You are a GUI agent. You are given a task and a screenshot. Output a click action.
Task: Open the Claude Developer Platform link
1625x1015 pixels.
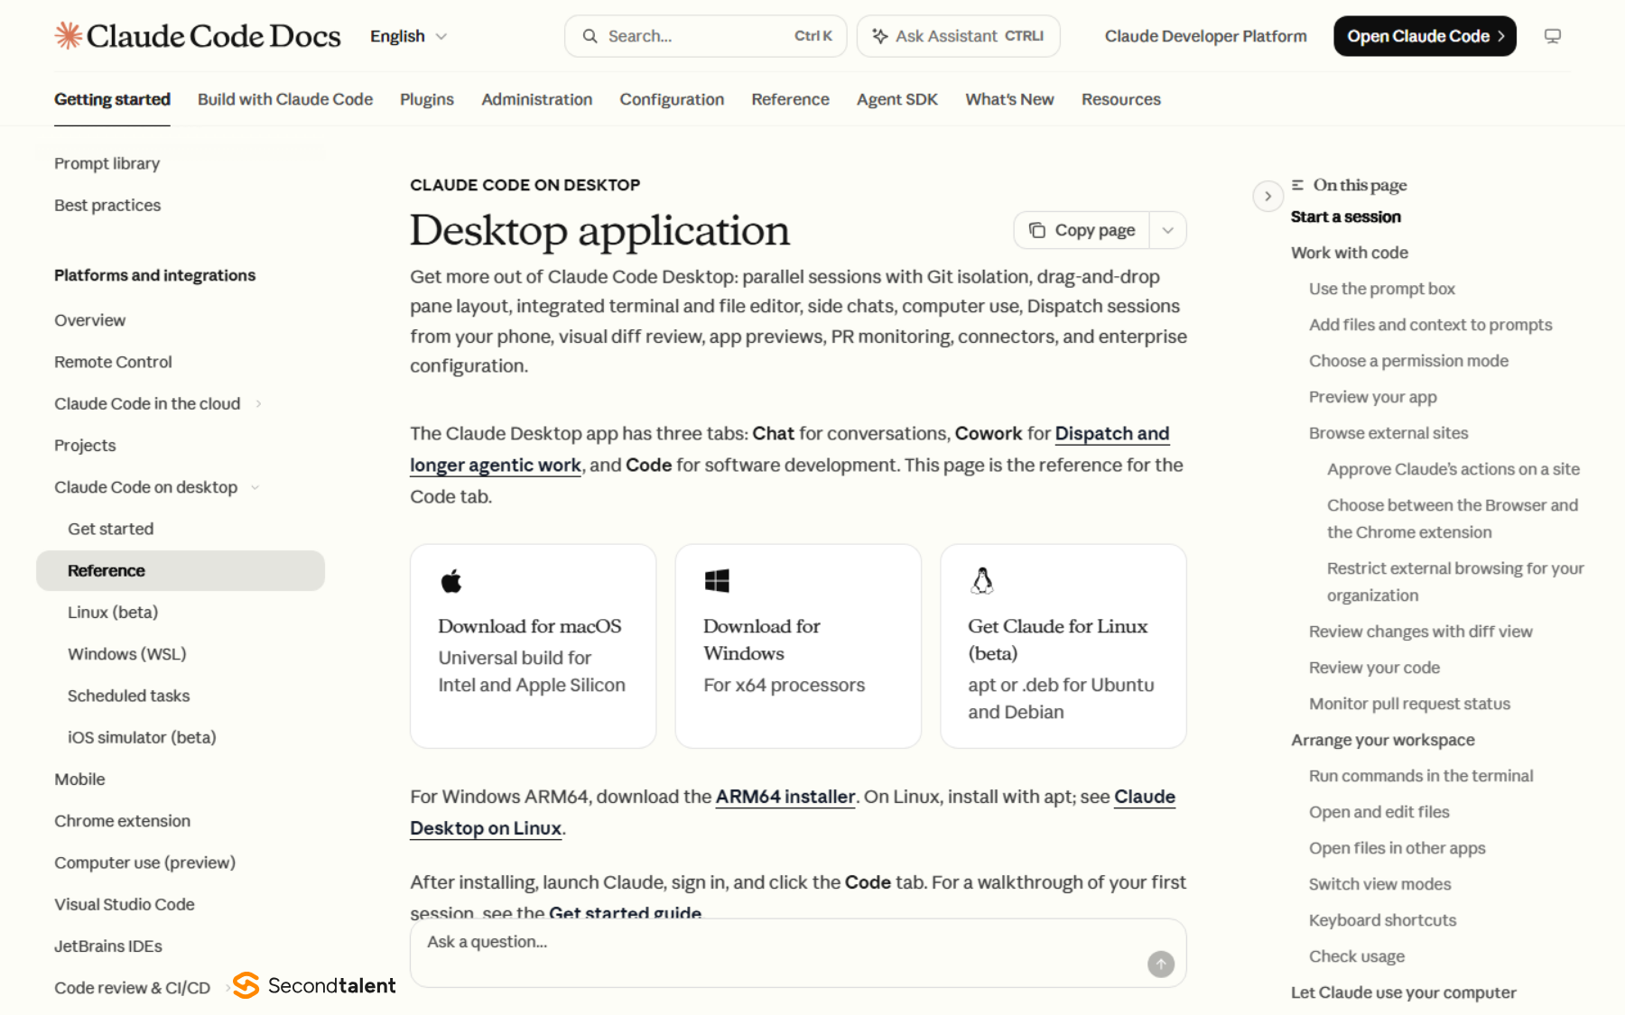[1205, 36]
